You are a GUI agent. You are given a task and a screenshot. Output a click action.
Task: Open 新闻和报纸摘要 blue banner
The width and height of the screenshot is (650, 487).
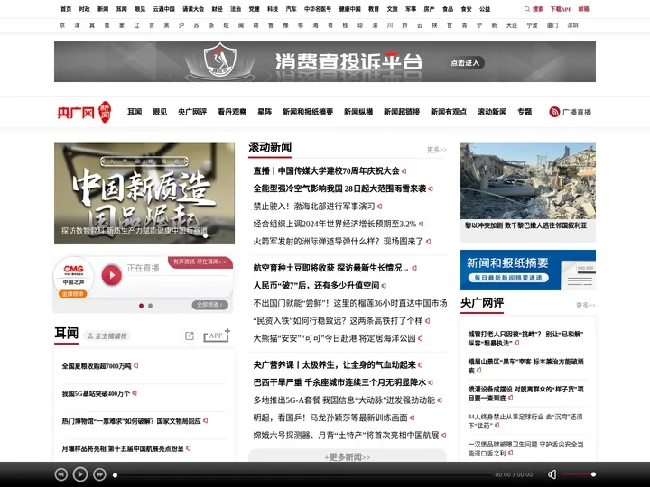(x=528, y=270)
